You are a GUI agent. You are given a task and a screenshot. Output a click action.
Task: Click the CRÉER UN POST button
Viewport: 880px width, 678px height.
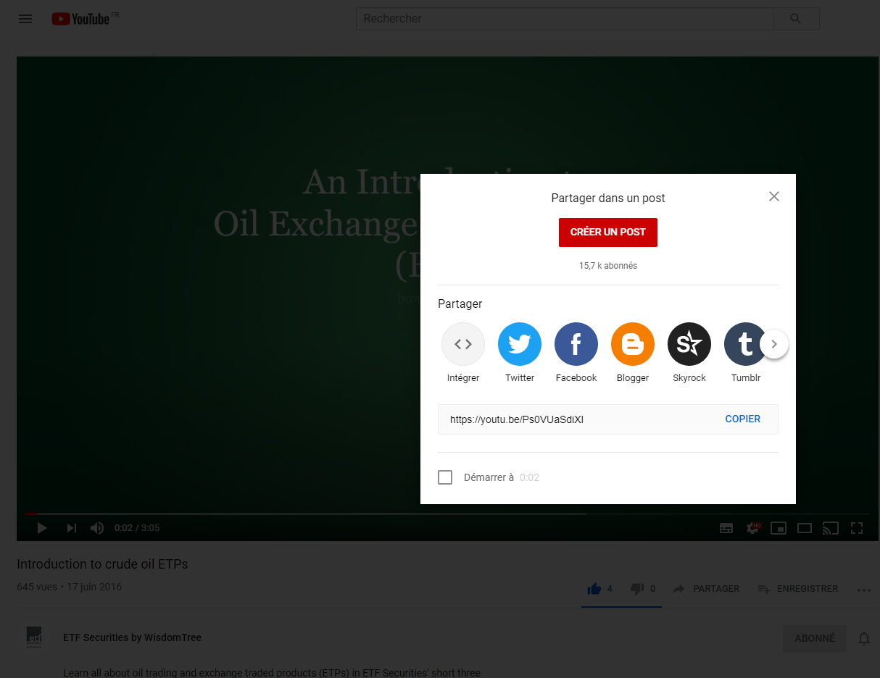[608, 232]
